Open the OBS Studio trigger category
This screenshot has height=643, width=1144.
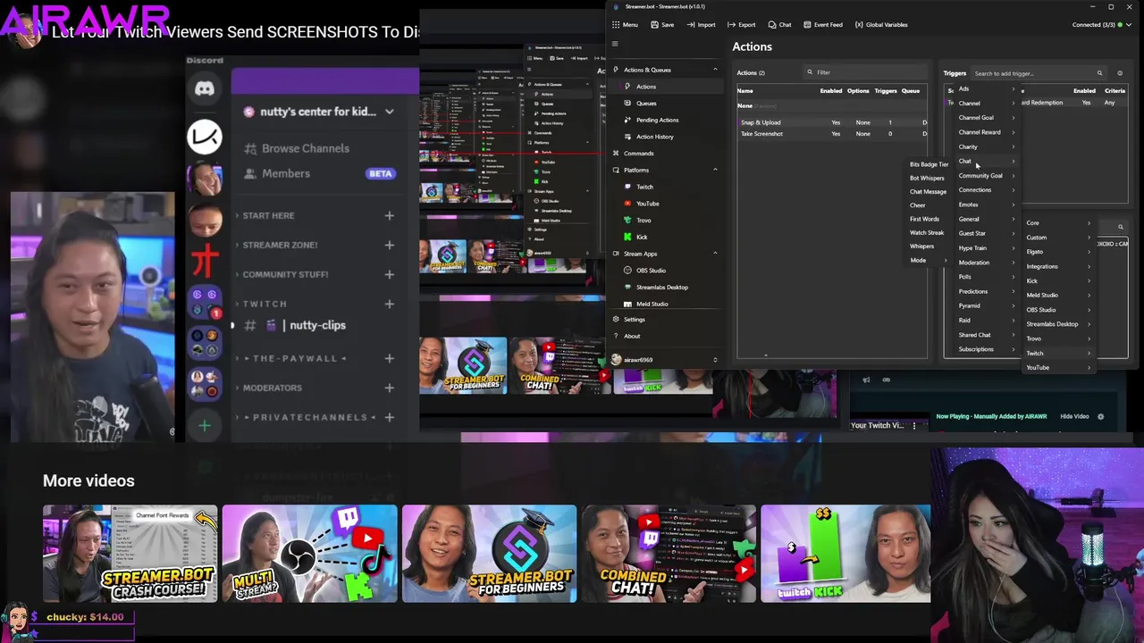1057,310
